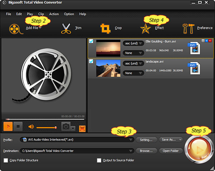The image size is (215, 171).
Task: Open the Help menu
Action: [x=83, y=14]
